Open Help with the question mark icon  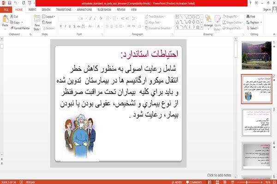[250, 3]
